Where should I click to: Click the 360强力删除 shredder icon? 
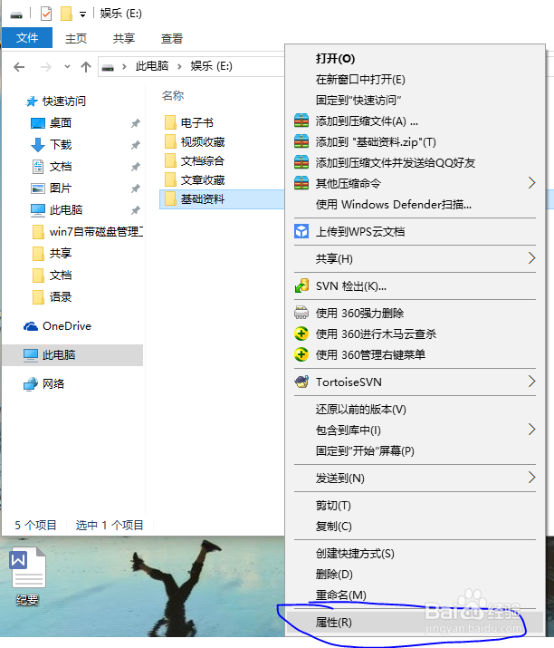[301, 313]
